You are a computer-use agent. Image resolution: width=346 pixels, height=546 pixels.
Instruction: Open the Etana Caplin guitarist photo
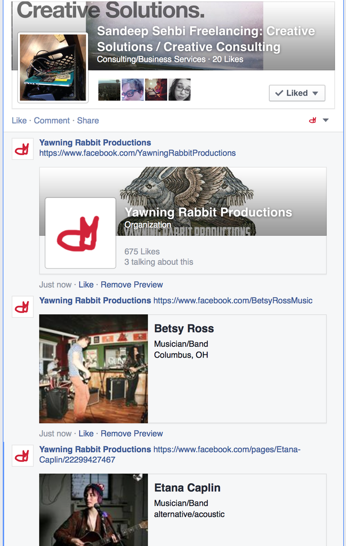click(94, 510)
